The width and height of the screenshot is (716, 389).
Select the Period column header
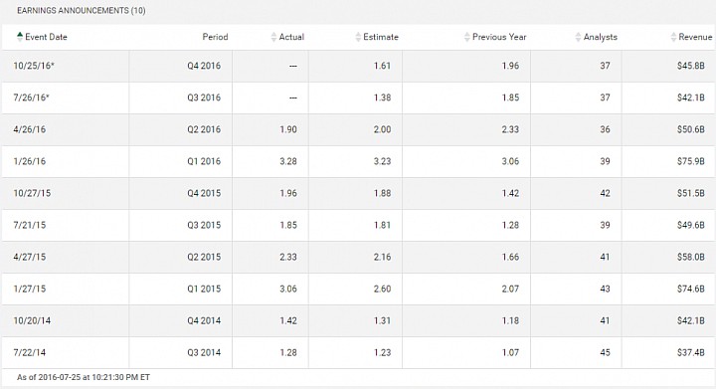pos(215,37)
